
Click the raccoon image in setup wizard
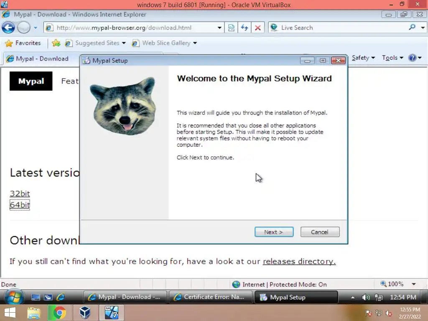(123, 106)
